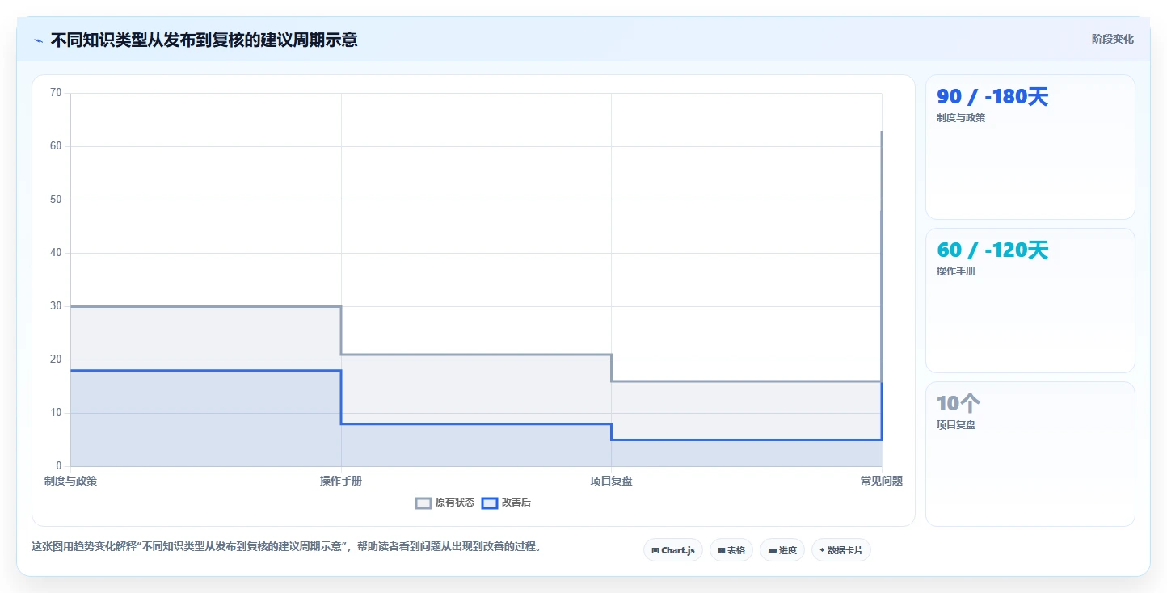Click the 进度 tag
The height and width of the screenshot is (593, 1167).
[782, 550]
